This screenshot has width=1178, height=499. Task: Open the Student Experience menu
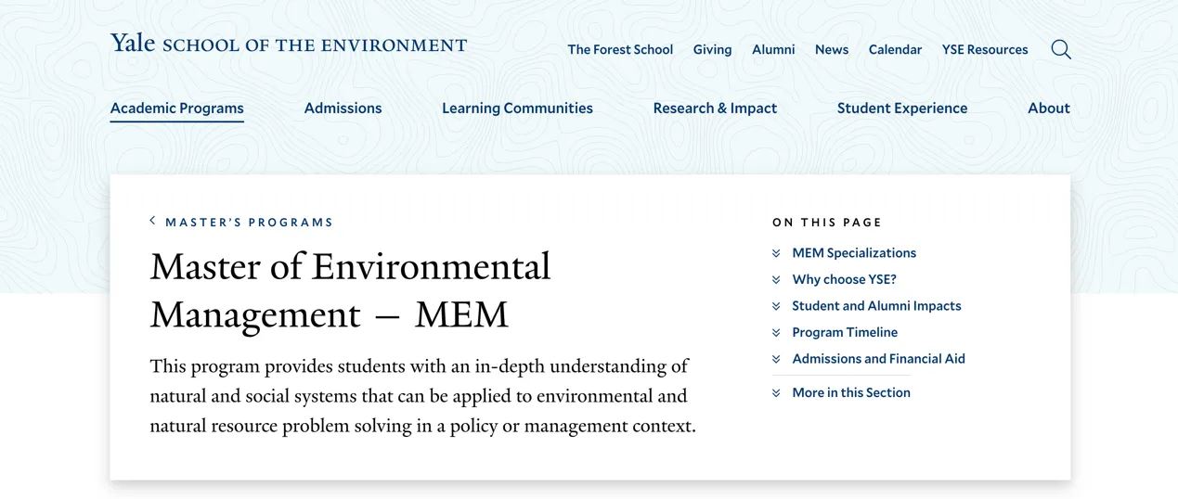[901, 109]
